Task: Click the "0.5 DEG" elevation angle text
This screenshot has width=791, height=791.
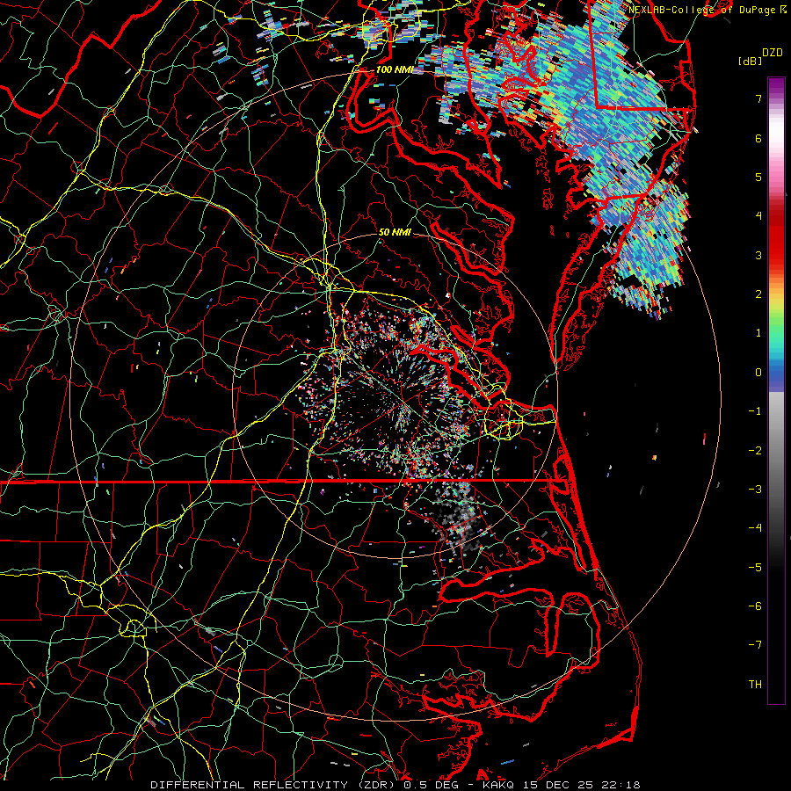Action: pos(431,785)
